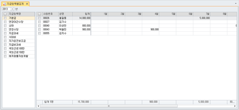Open the year 2013 dropdown
This screenshot has width=239, height=110.
point(13,9)
